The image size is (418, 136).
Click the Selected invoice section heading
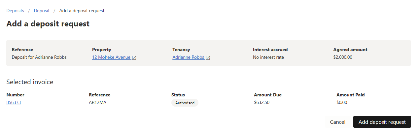coord(30,82)
